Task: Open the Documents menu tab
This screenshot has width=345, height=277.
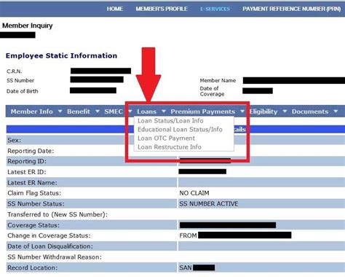Action: 310,112
